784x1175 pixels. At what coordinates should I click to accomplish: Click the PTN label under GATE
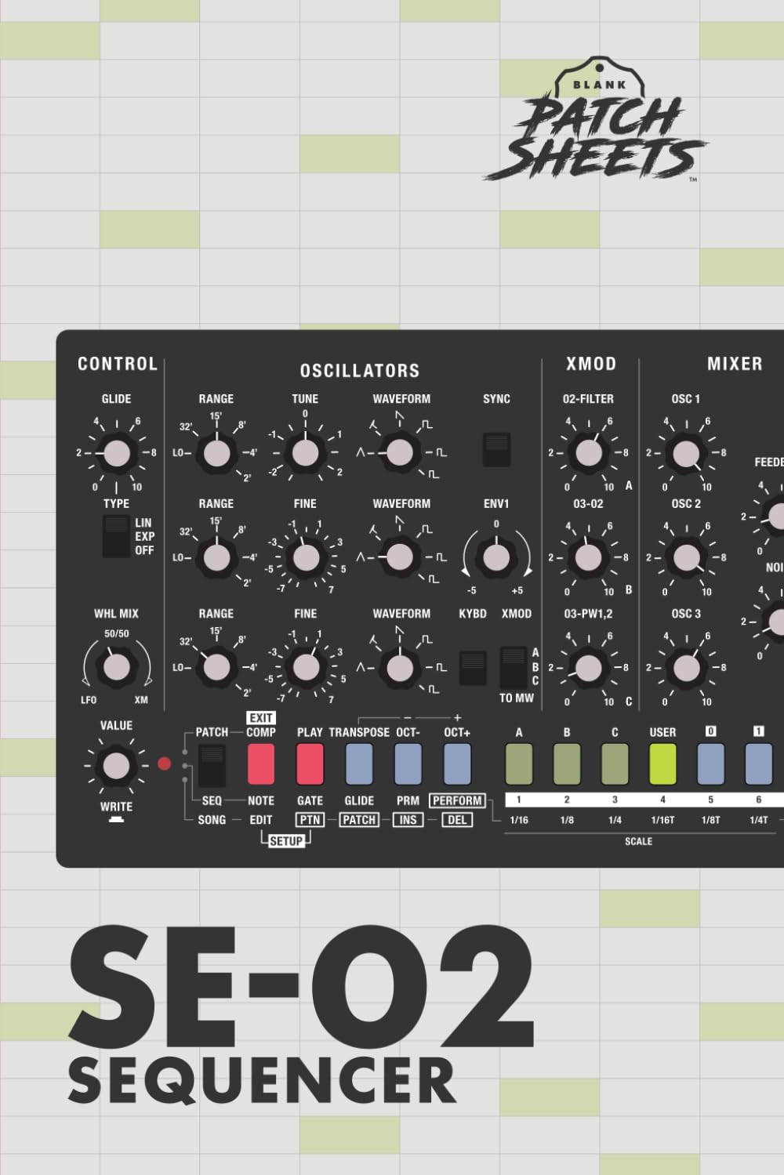(310, 820)
